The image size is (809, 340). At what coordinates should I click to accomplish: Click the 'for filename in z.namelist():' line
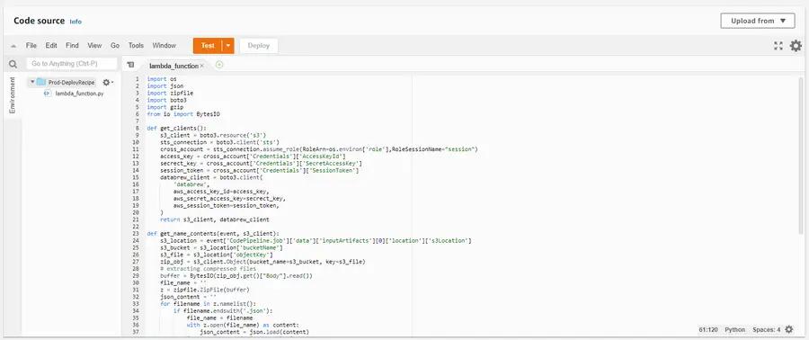208,304
